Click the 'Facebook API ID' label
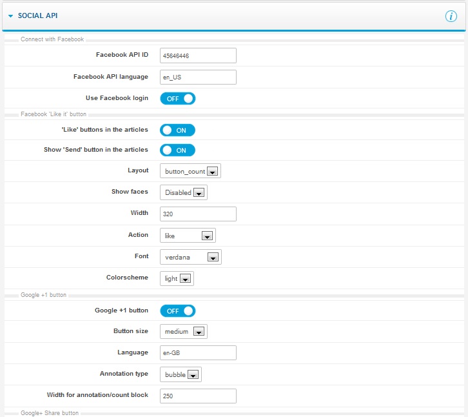 122,55
